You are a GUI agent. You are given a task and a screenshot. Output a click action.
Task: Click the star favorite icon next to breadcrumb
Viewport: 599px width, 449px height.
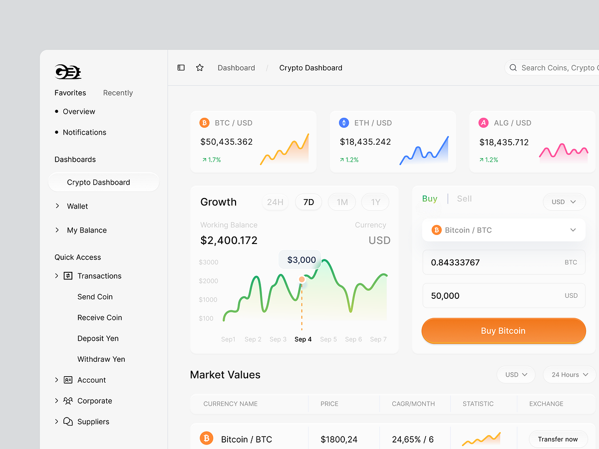tap(200, 67)
